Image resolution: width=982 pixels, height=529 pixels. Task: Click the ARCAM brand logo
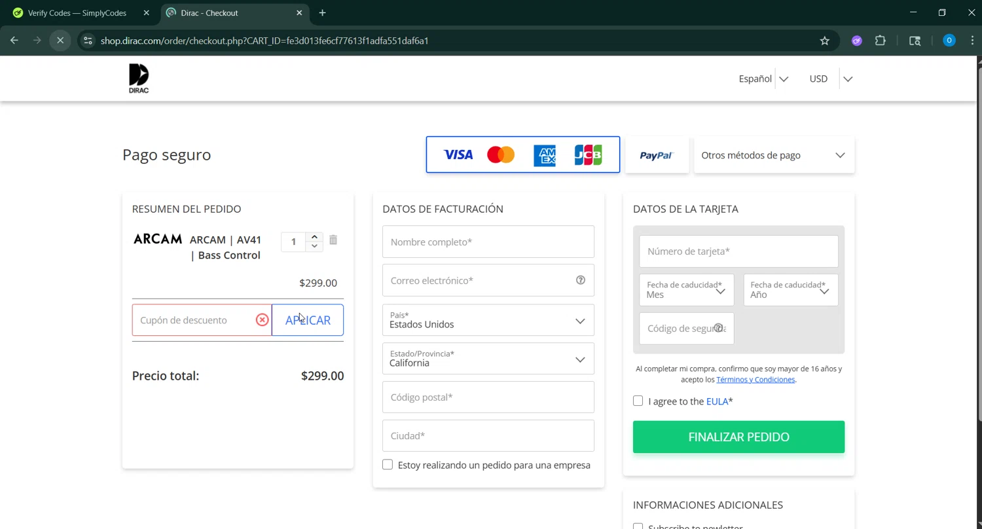[158, 239]
